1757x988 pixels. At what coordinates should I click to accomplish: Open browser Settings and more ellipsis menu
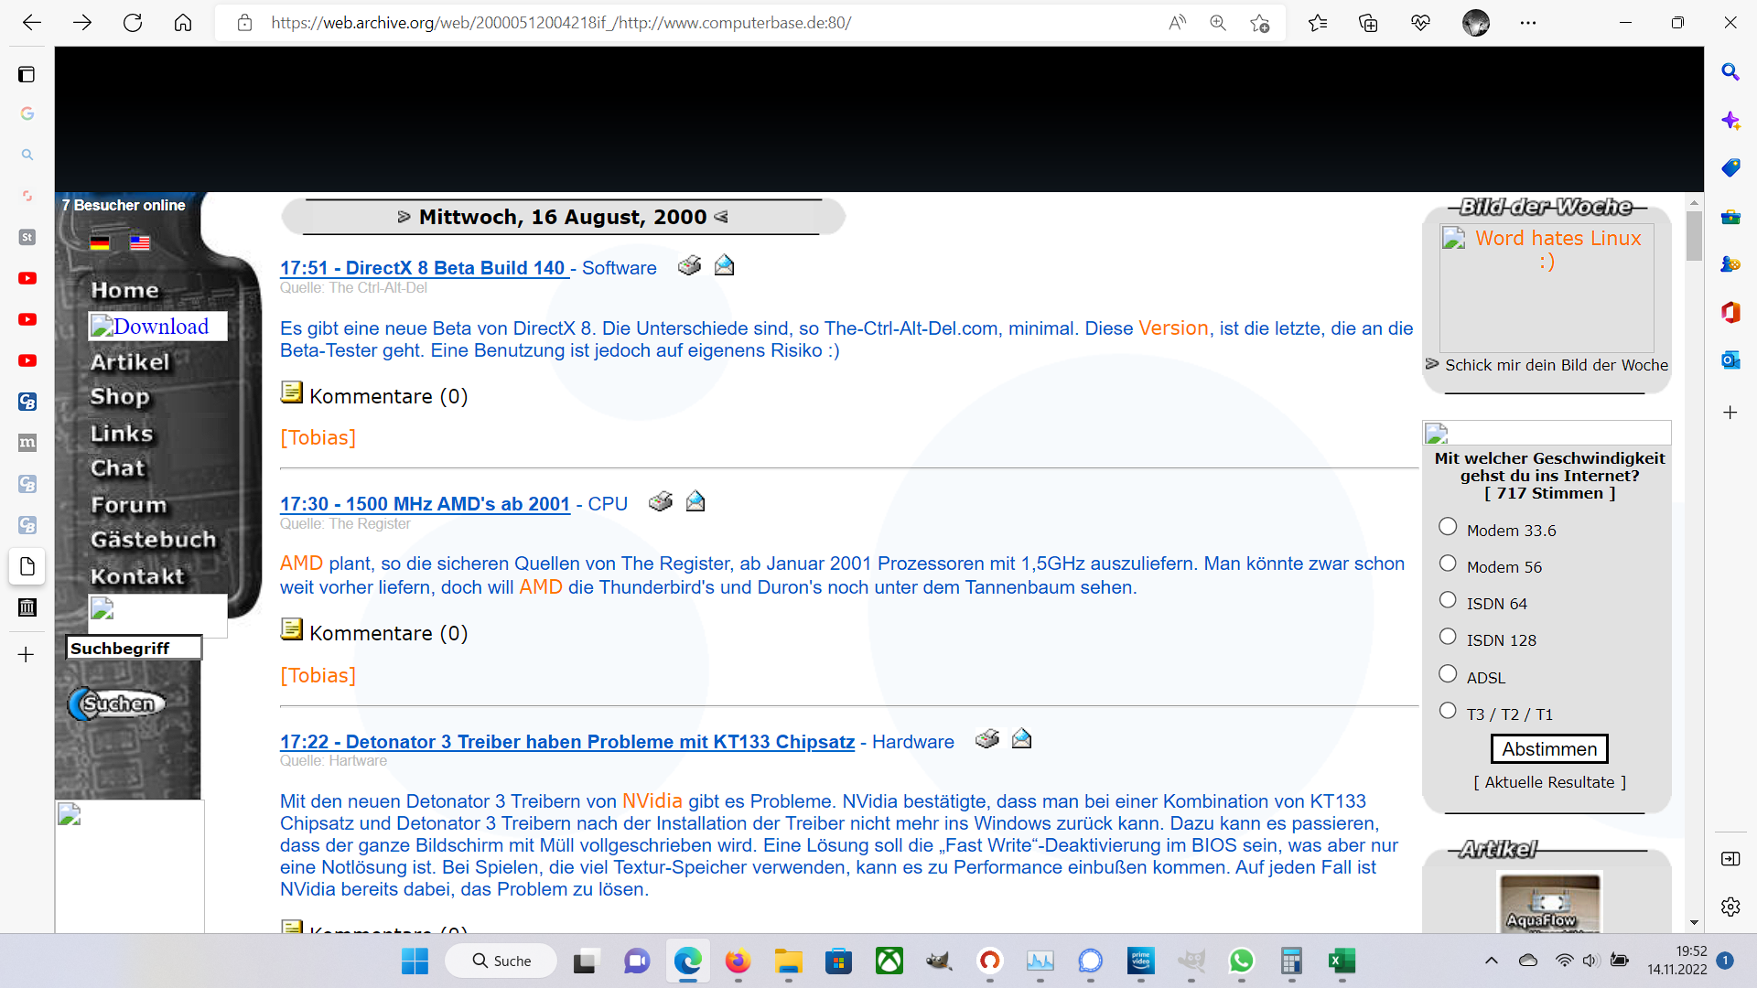coord(1528,23)
